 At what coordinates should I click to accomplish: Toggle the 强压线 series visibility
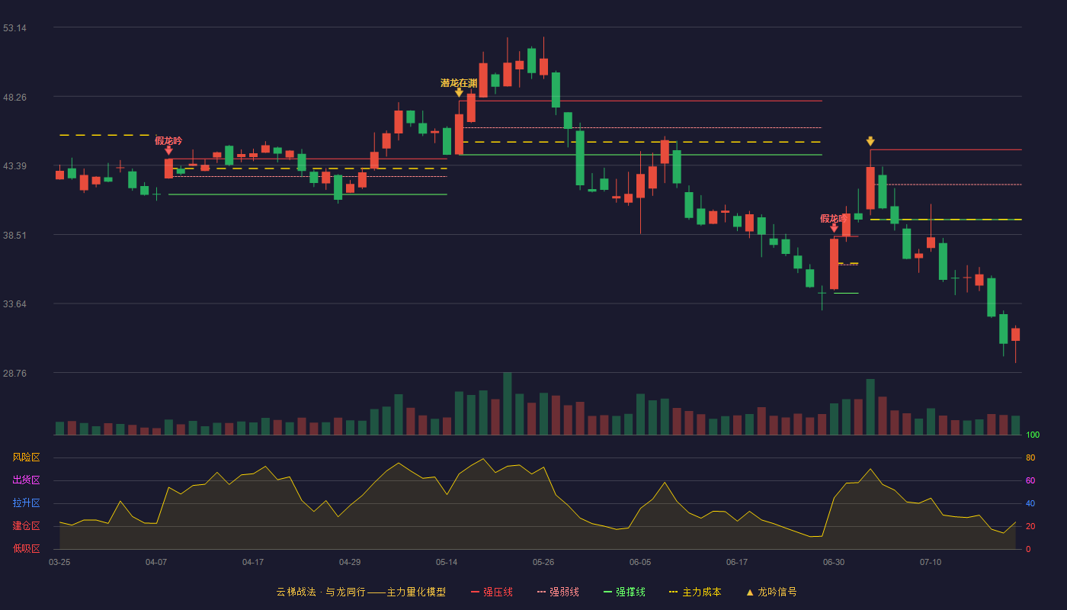click(492, 592)
